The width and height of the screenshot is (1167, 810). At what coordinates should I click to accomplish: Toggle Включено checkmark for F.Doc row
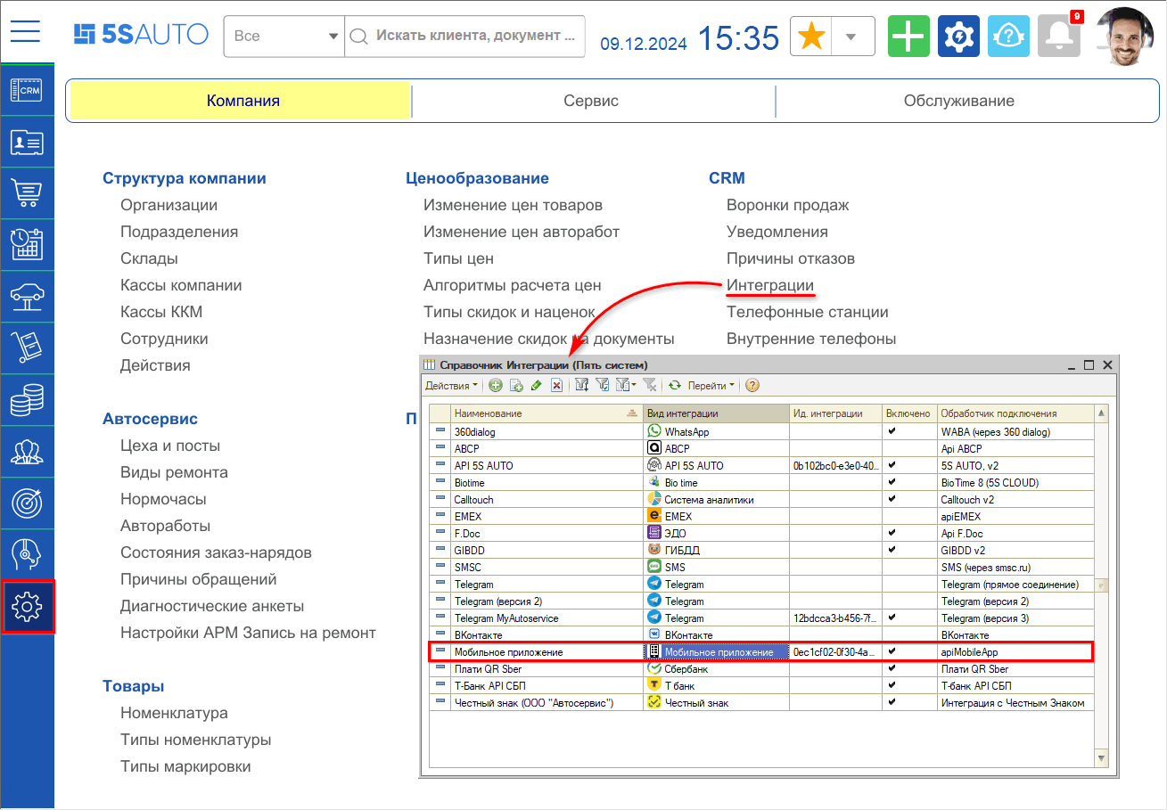coord(892,533)
